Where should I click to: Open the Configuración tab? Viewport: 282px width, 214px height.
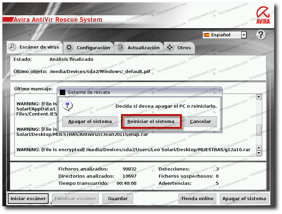(x=89, y=48)
